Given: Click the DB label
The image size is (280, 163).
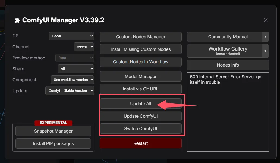Looking at the screenshot, I should 15,36.
